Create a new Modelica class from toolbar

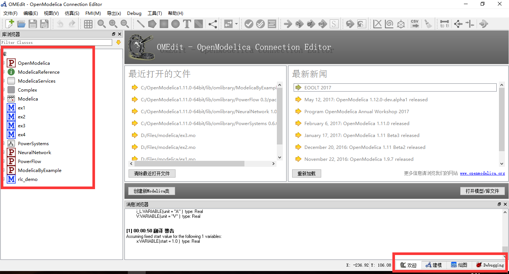point(10,24)
